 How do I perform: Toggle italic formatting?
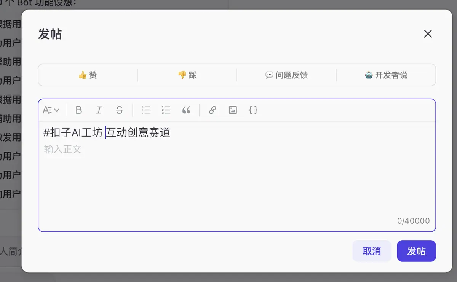point(99,110)
